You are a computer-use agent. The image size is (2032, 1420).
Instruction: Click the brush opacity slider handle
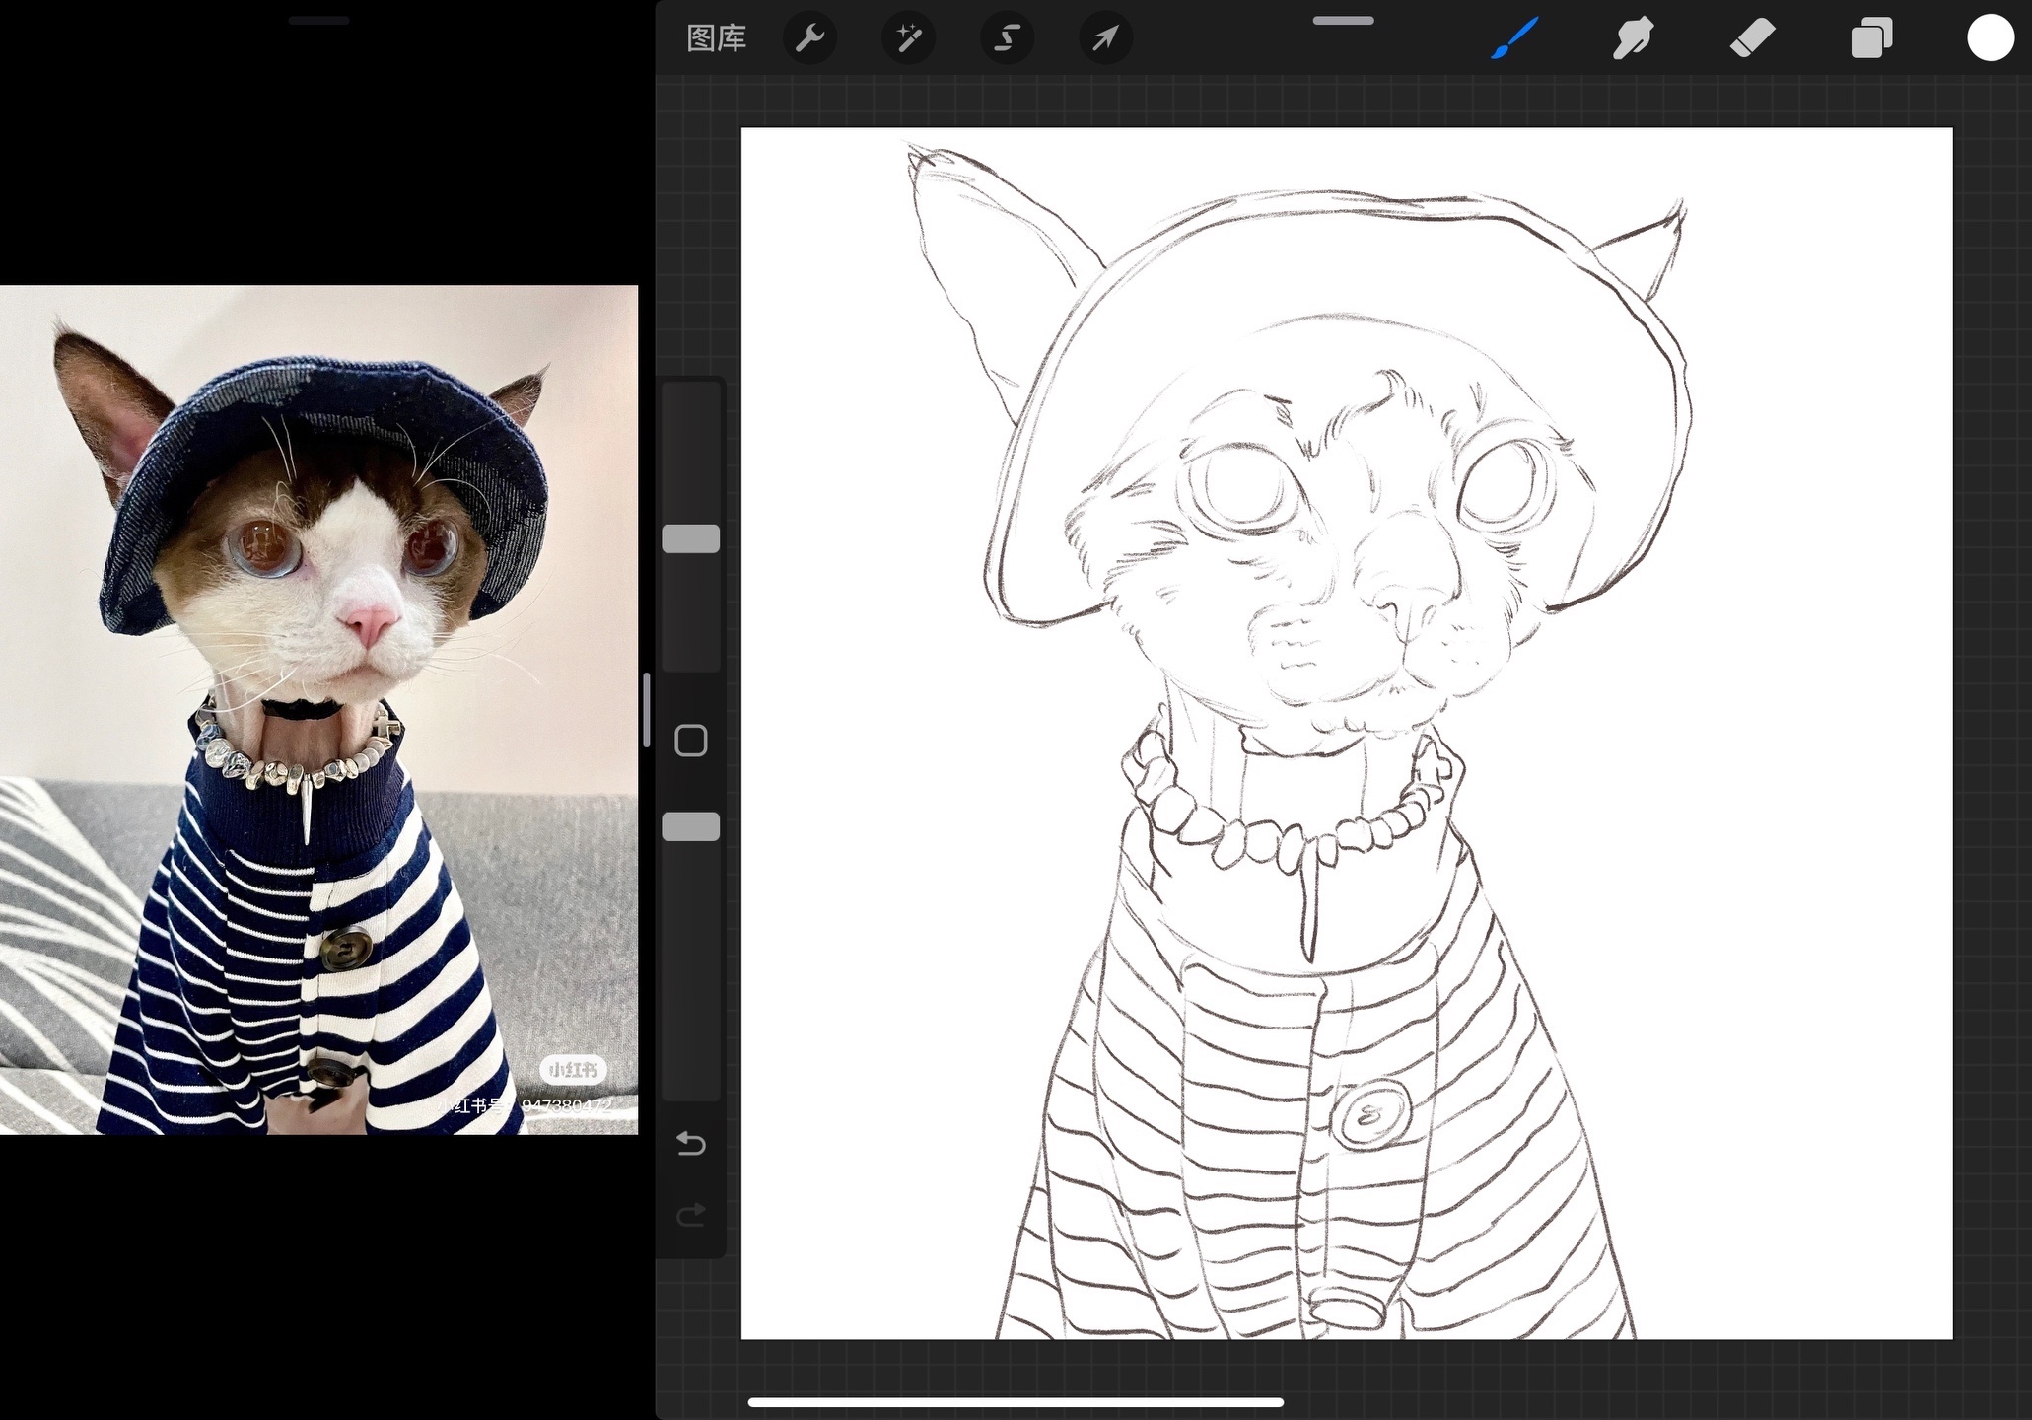point(690,826)
